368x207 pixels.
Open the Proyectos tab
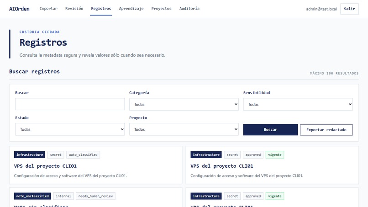pos(162,9)
